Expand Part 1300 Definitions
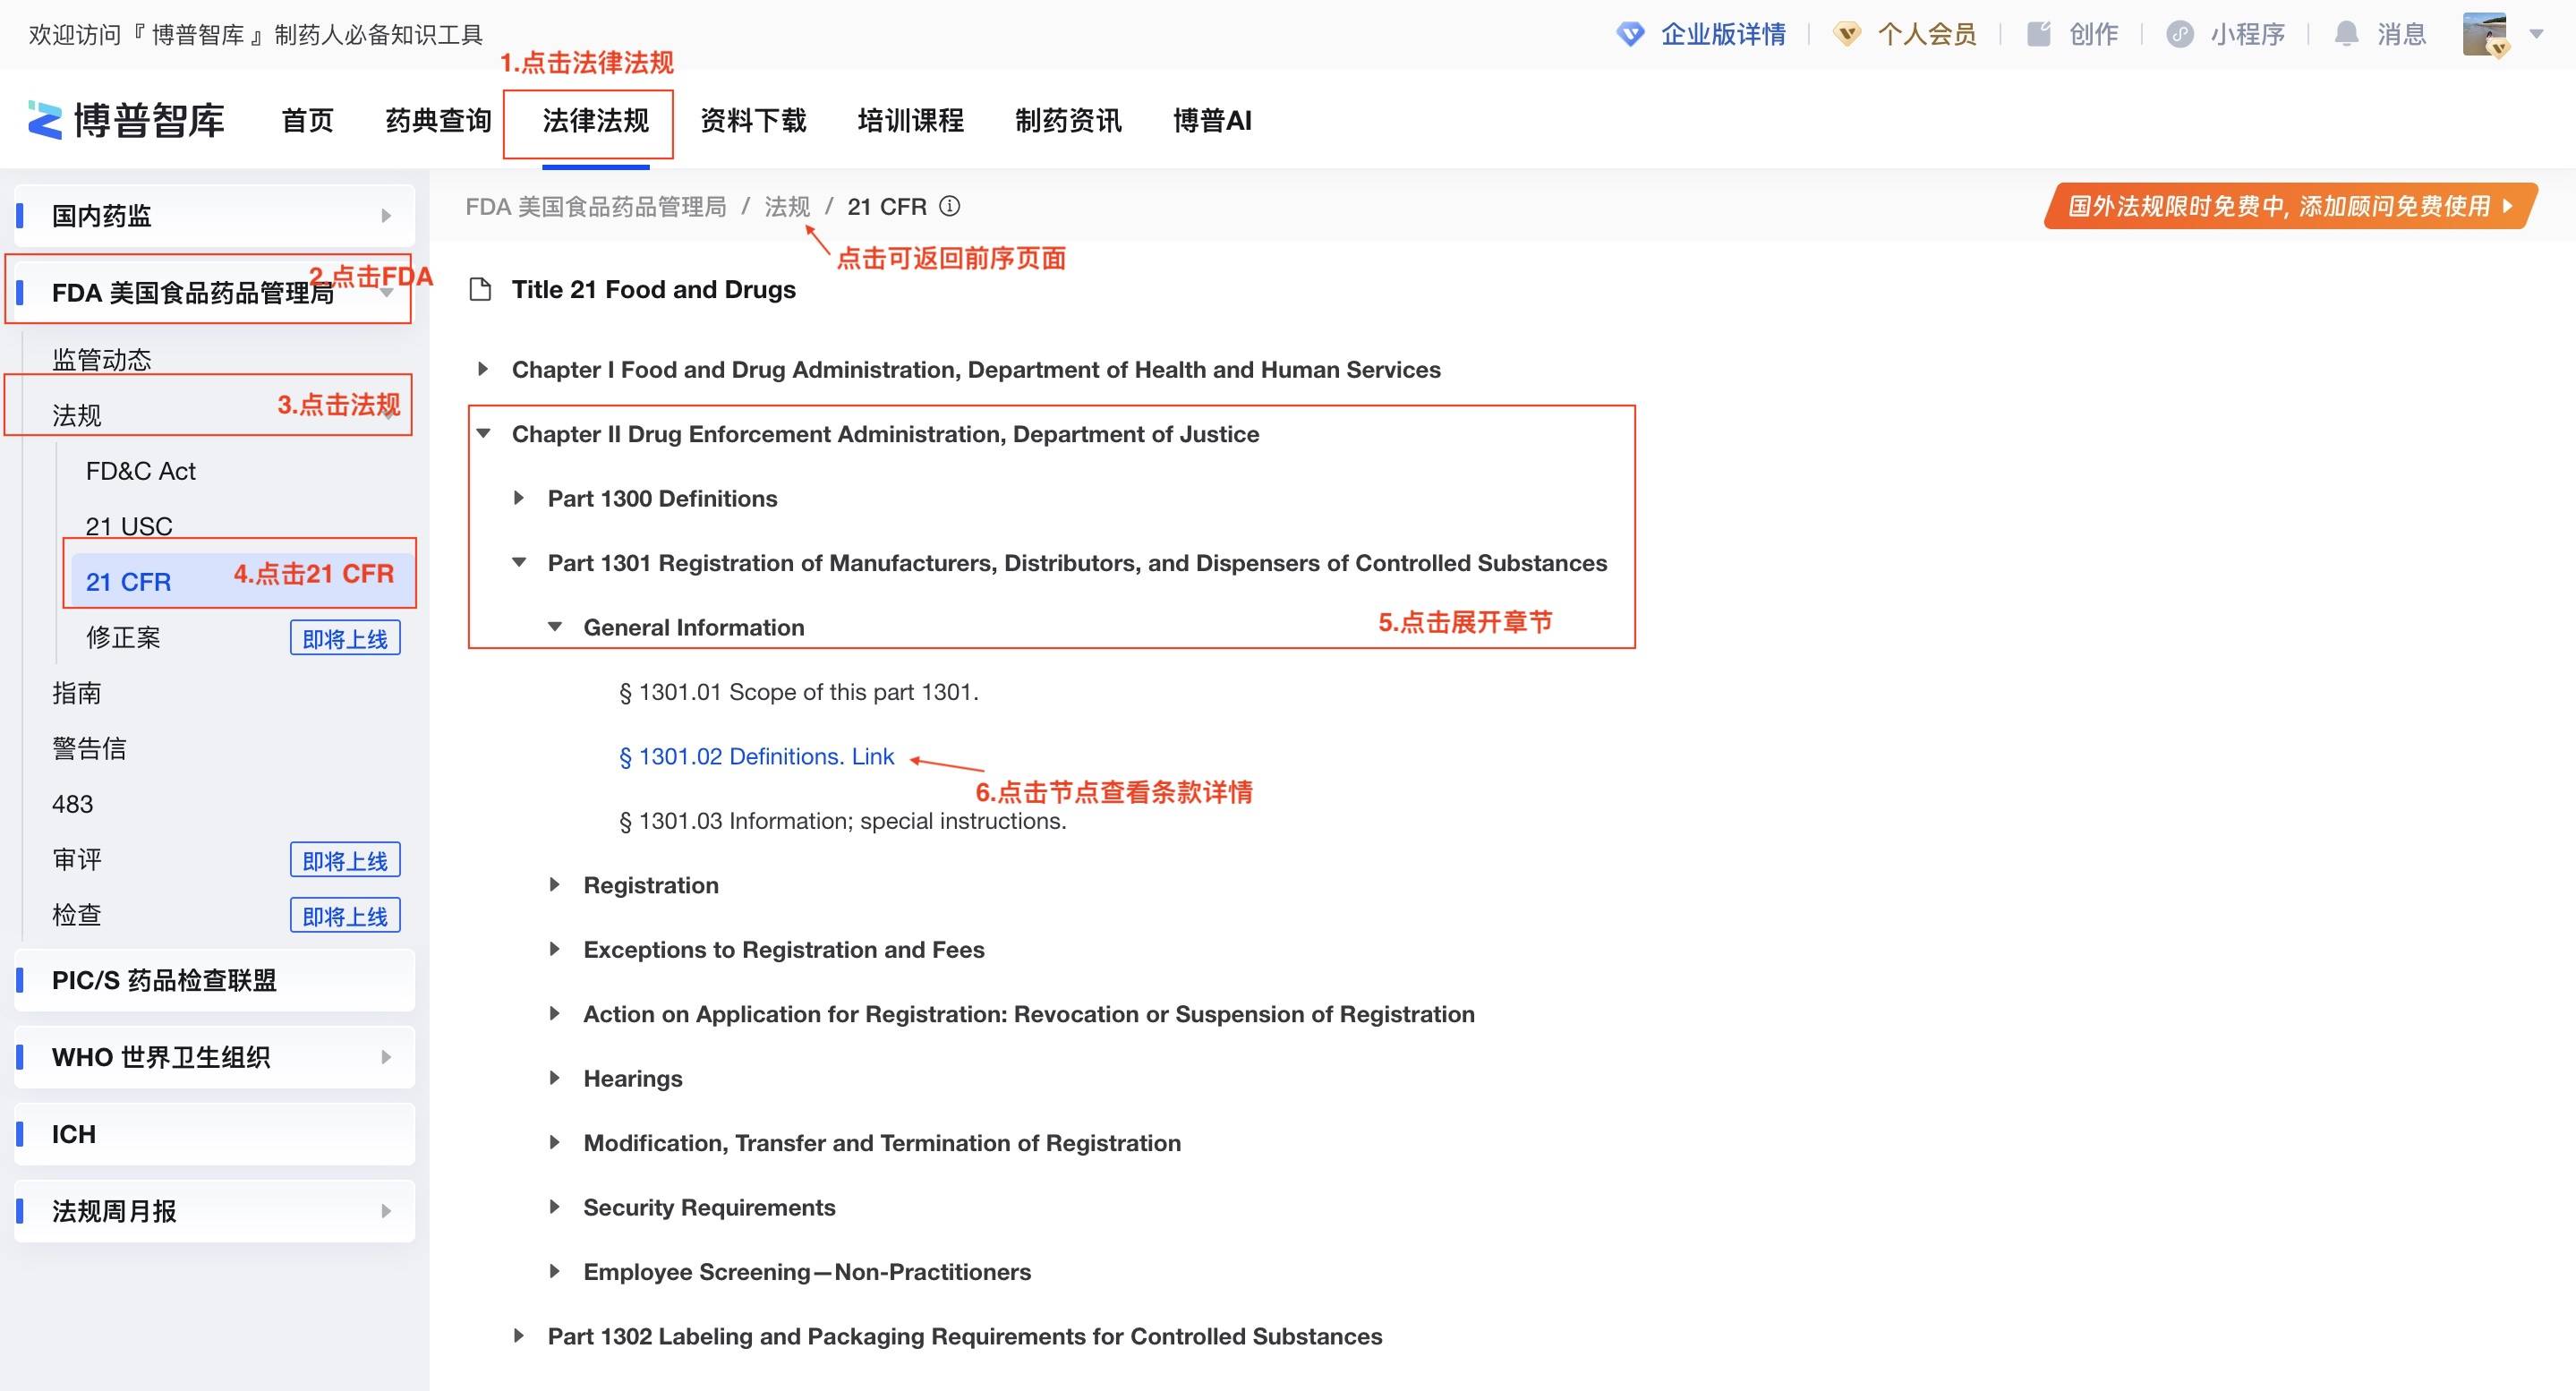 (519, 498)
